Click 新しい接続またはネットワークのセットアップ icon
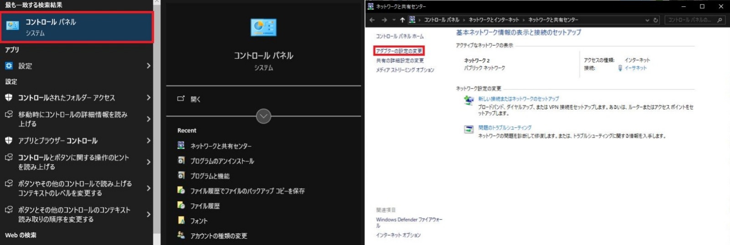 pos(469,100)
